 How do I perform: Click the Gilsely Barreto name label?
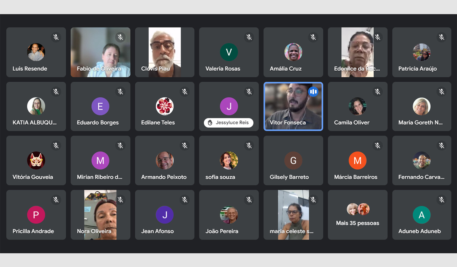click(289, 177)
